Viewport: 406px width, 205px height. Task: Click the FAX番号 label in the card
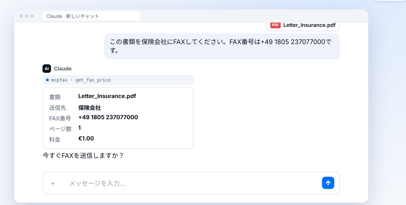60,118
